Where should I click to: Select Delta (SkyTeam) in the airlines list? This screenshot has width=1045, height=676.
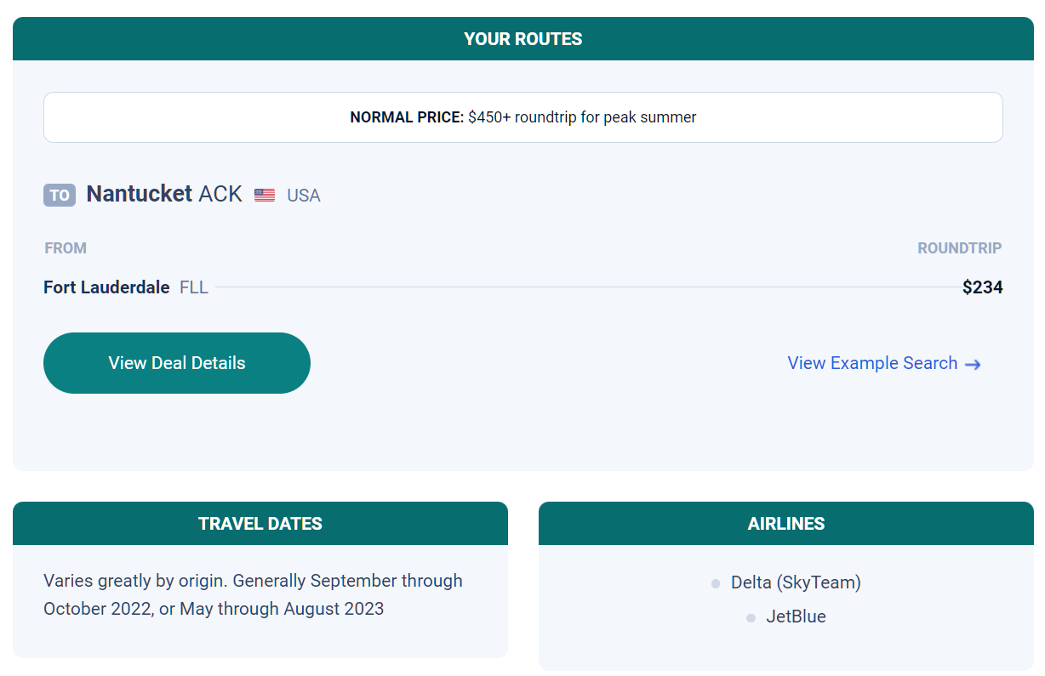pyautogui.click(x=796, y=582)
